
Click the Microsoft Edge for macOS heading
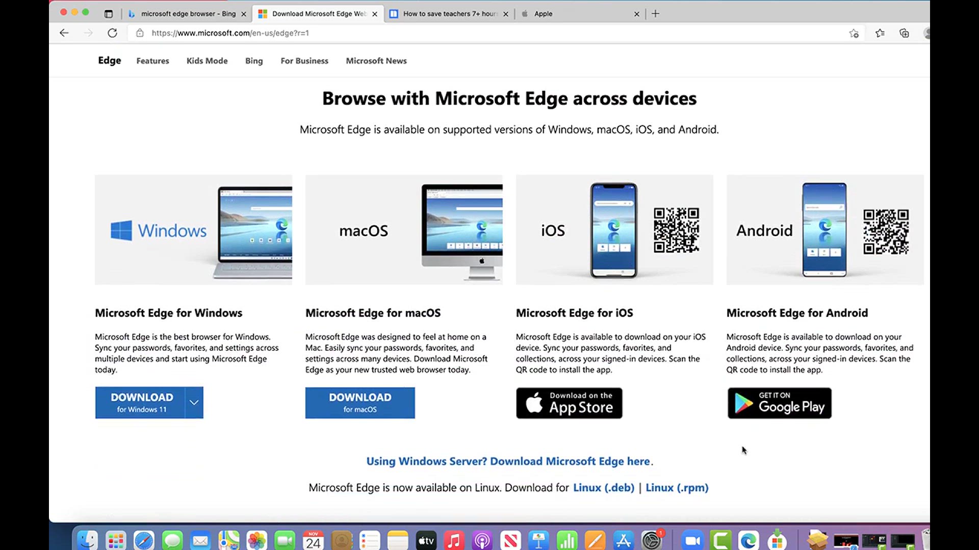pos(373,313)
